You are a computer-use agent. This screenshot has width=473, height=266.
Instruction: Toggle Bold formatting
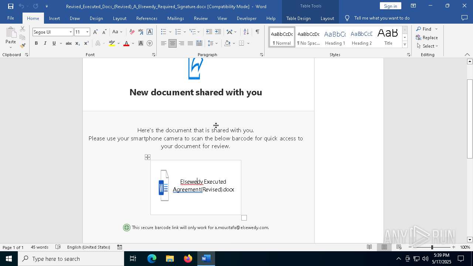pos(36,43)
